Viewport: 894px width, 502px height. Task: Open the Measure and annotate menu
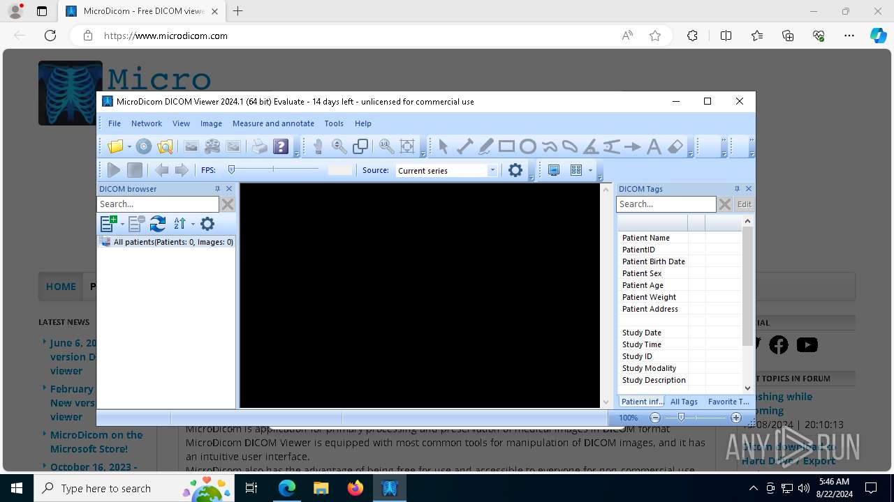(273, 123)
